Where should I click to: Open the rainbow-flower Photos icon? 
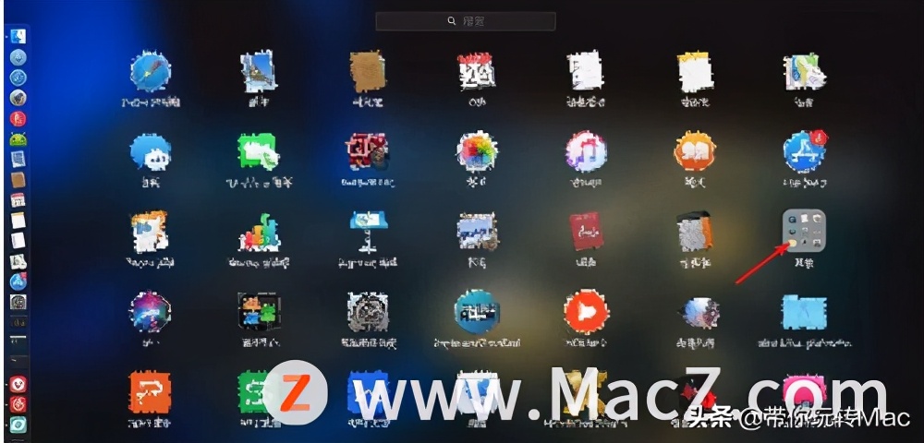pos(477,151)
